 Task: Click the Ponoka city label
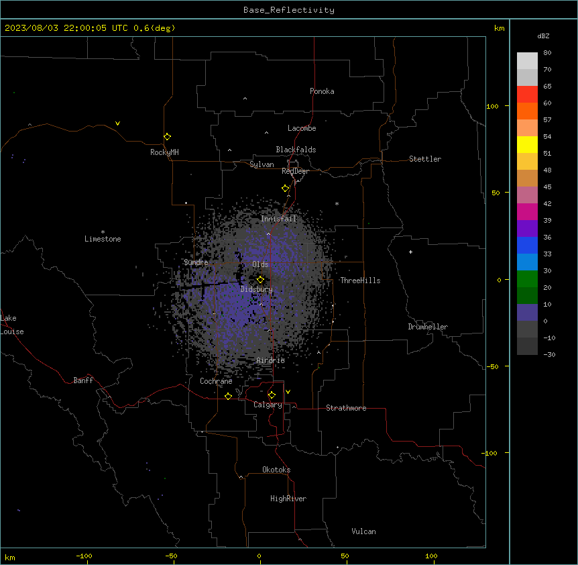click(x=322, y=91)
